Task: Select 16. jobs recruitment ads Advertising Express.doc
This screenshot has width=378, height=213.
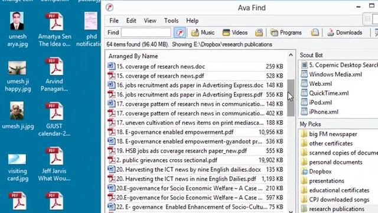Action: 195,85
